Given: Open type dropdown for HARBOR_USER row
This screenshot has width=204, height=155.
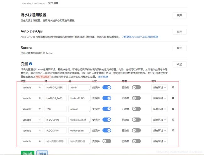Looking at the screenshot, I should coord(32,87).
